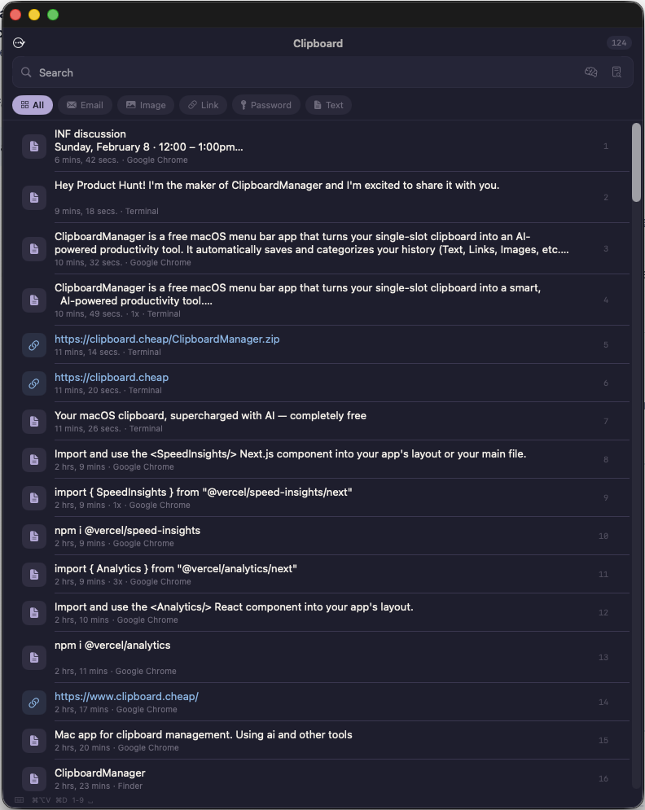Click the document icon beside npm i @vercel/speed-insights

(33, 536)
